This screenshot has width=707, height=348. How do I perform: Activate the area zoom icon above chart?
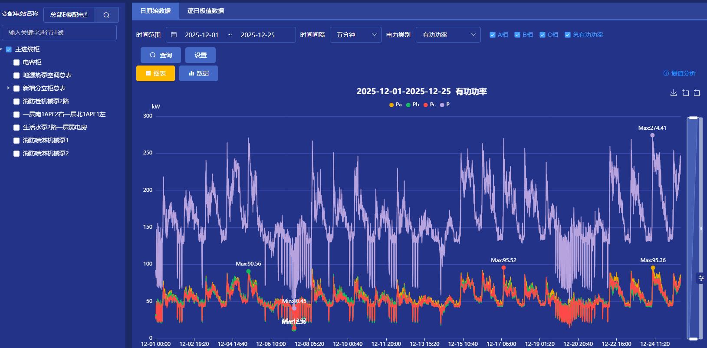tap(685, 93)
